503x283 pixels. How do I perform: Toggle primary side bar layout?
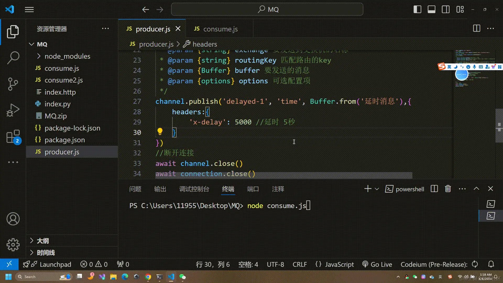pyautogui.click(x=417, y=9)
